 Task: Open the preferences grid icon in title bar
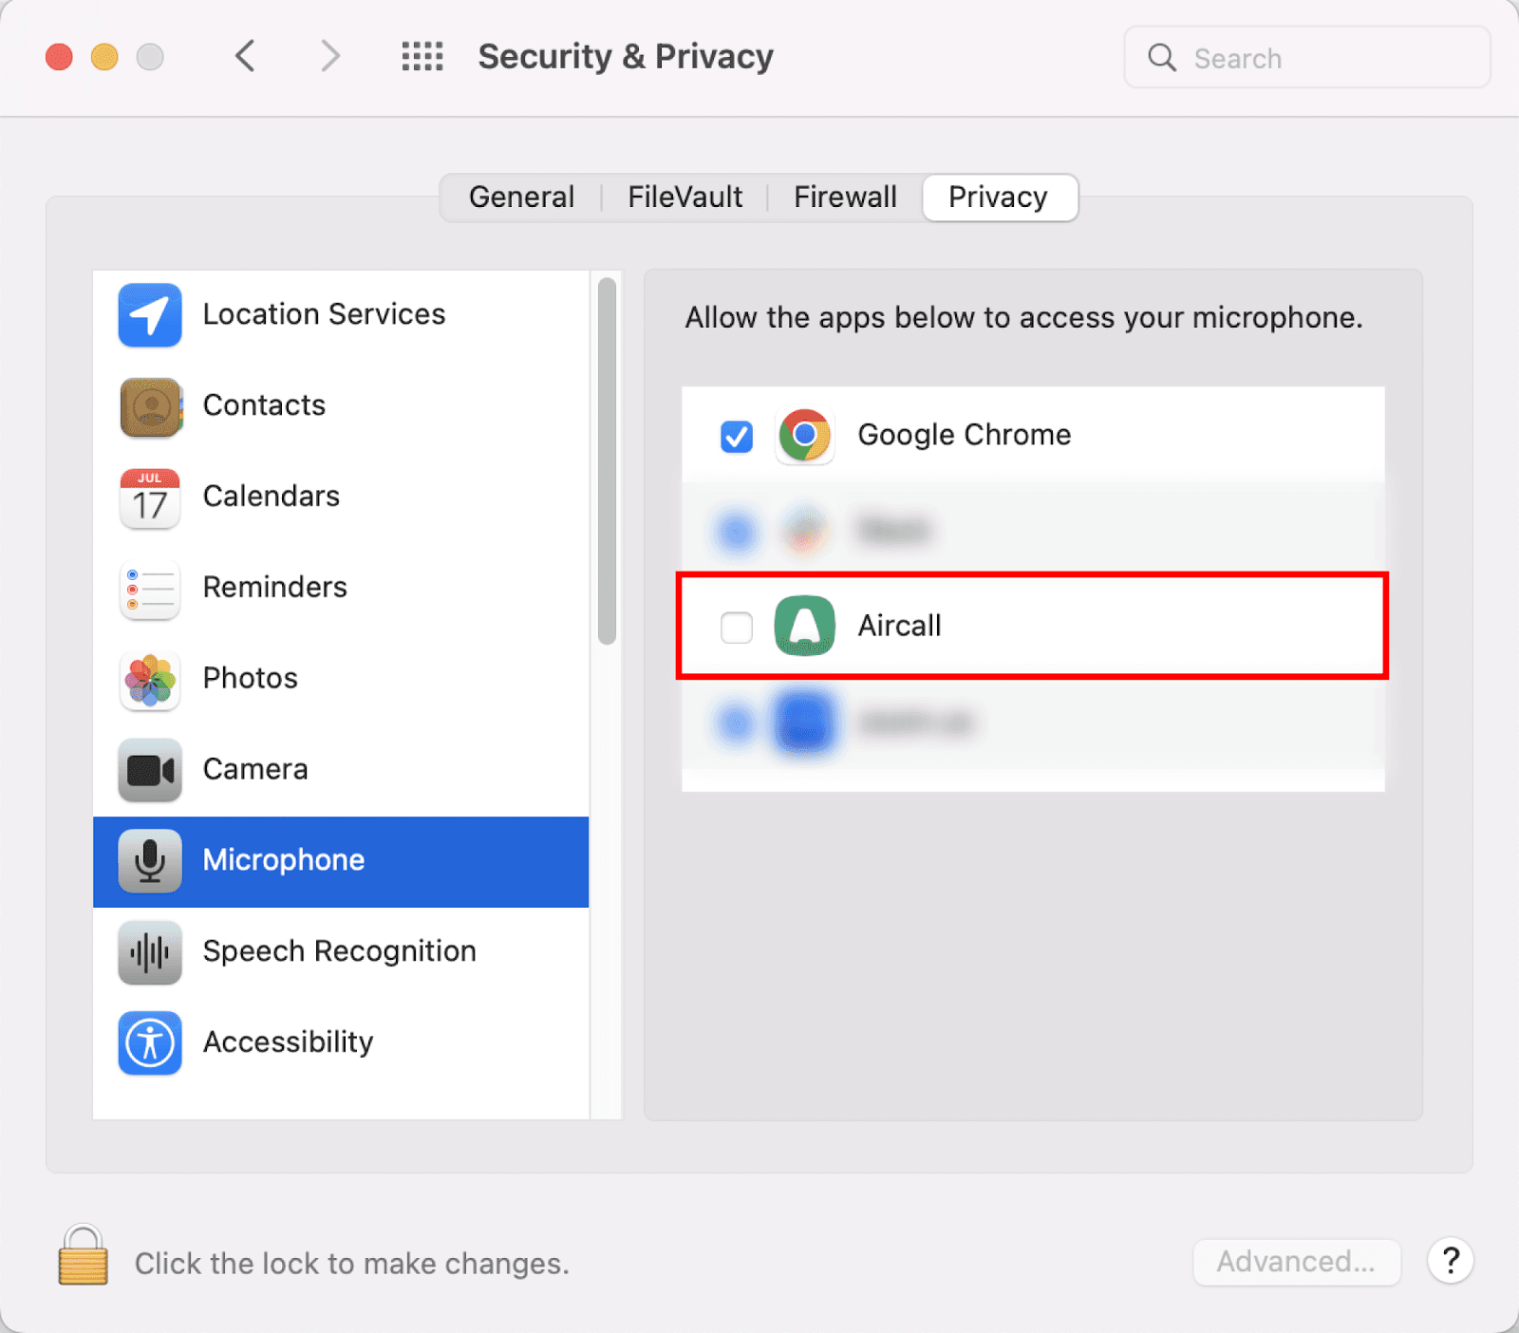422,56
